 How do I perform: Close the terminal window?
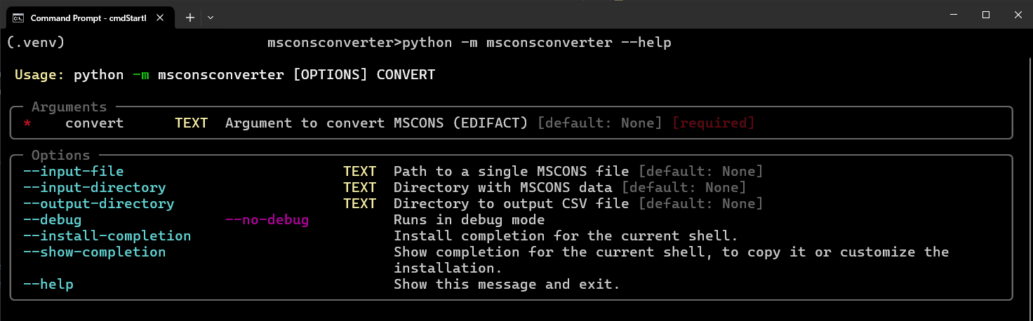[1017, 15]
